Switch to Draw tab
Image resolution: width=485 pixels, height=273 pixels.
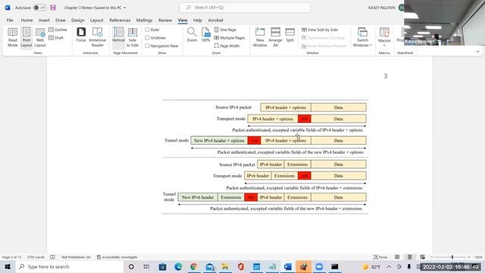(x=61, y=20)
